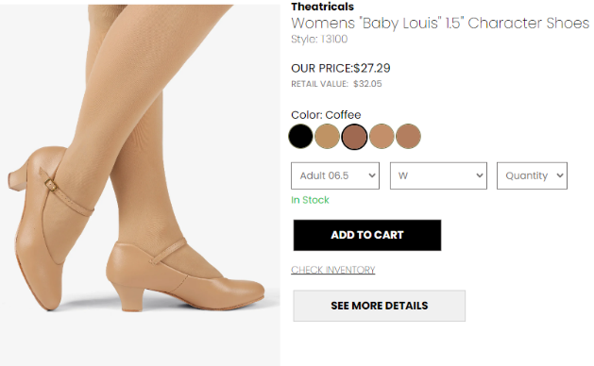Viewport: 594px width, 366px height.
Task: Expand the W width dropdown
Action: (438, 175)
